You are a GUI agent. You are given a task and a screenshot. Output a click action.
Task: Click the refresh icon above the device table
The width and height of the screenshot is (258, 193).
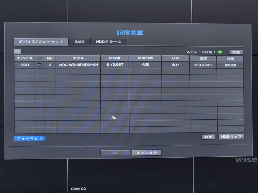pyautogui.click(x=18, y=51)
